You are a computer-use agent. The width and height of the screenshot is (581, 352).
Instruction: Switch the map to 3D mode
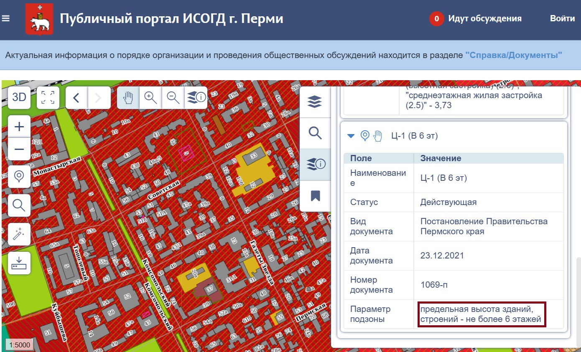[x=19, y=97]
